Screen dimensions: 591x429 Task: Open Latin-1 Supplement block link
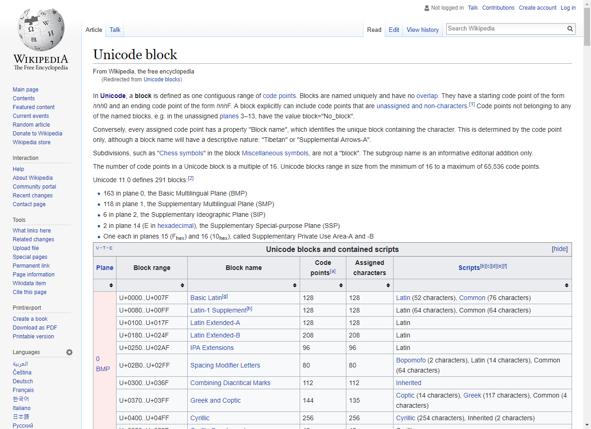click(218, 310)
